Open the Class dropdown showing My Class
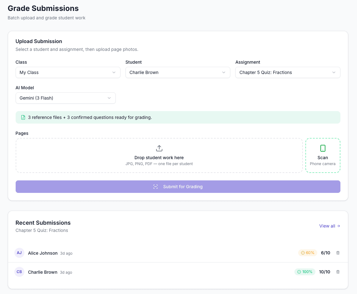 (x=68, y=72)
